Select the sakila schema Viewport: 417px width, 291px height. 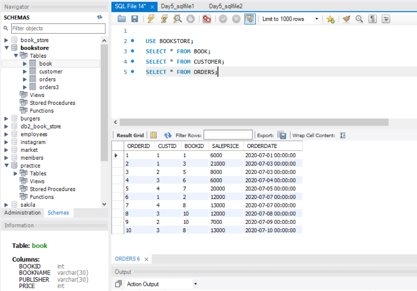[27, 205]
